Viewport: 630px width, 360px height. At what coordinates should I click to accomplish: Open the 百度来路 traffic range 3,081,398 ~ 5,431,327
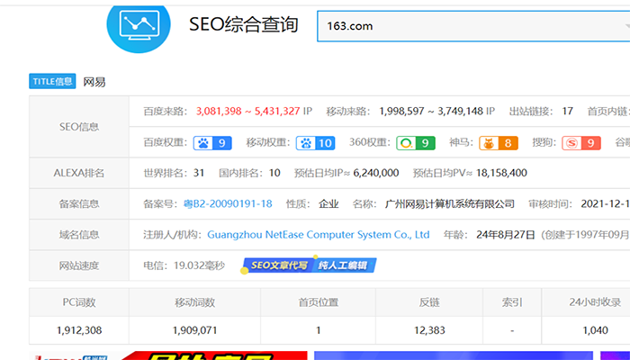[247, 111]
